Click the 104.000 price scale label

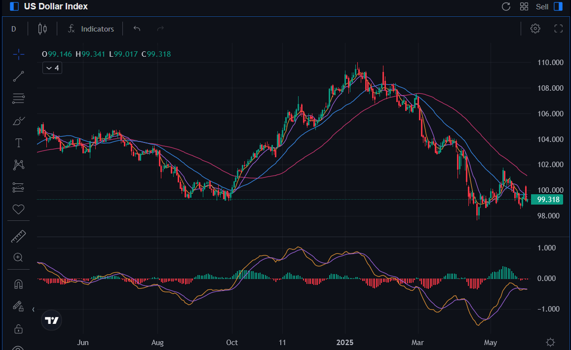(550, 140)
